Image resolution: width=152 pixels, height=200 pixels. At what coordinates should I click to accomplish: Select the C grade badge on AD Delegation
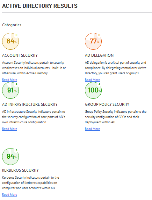pyautogui.click(x=99, y=35)
